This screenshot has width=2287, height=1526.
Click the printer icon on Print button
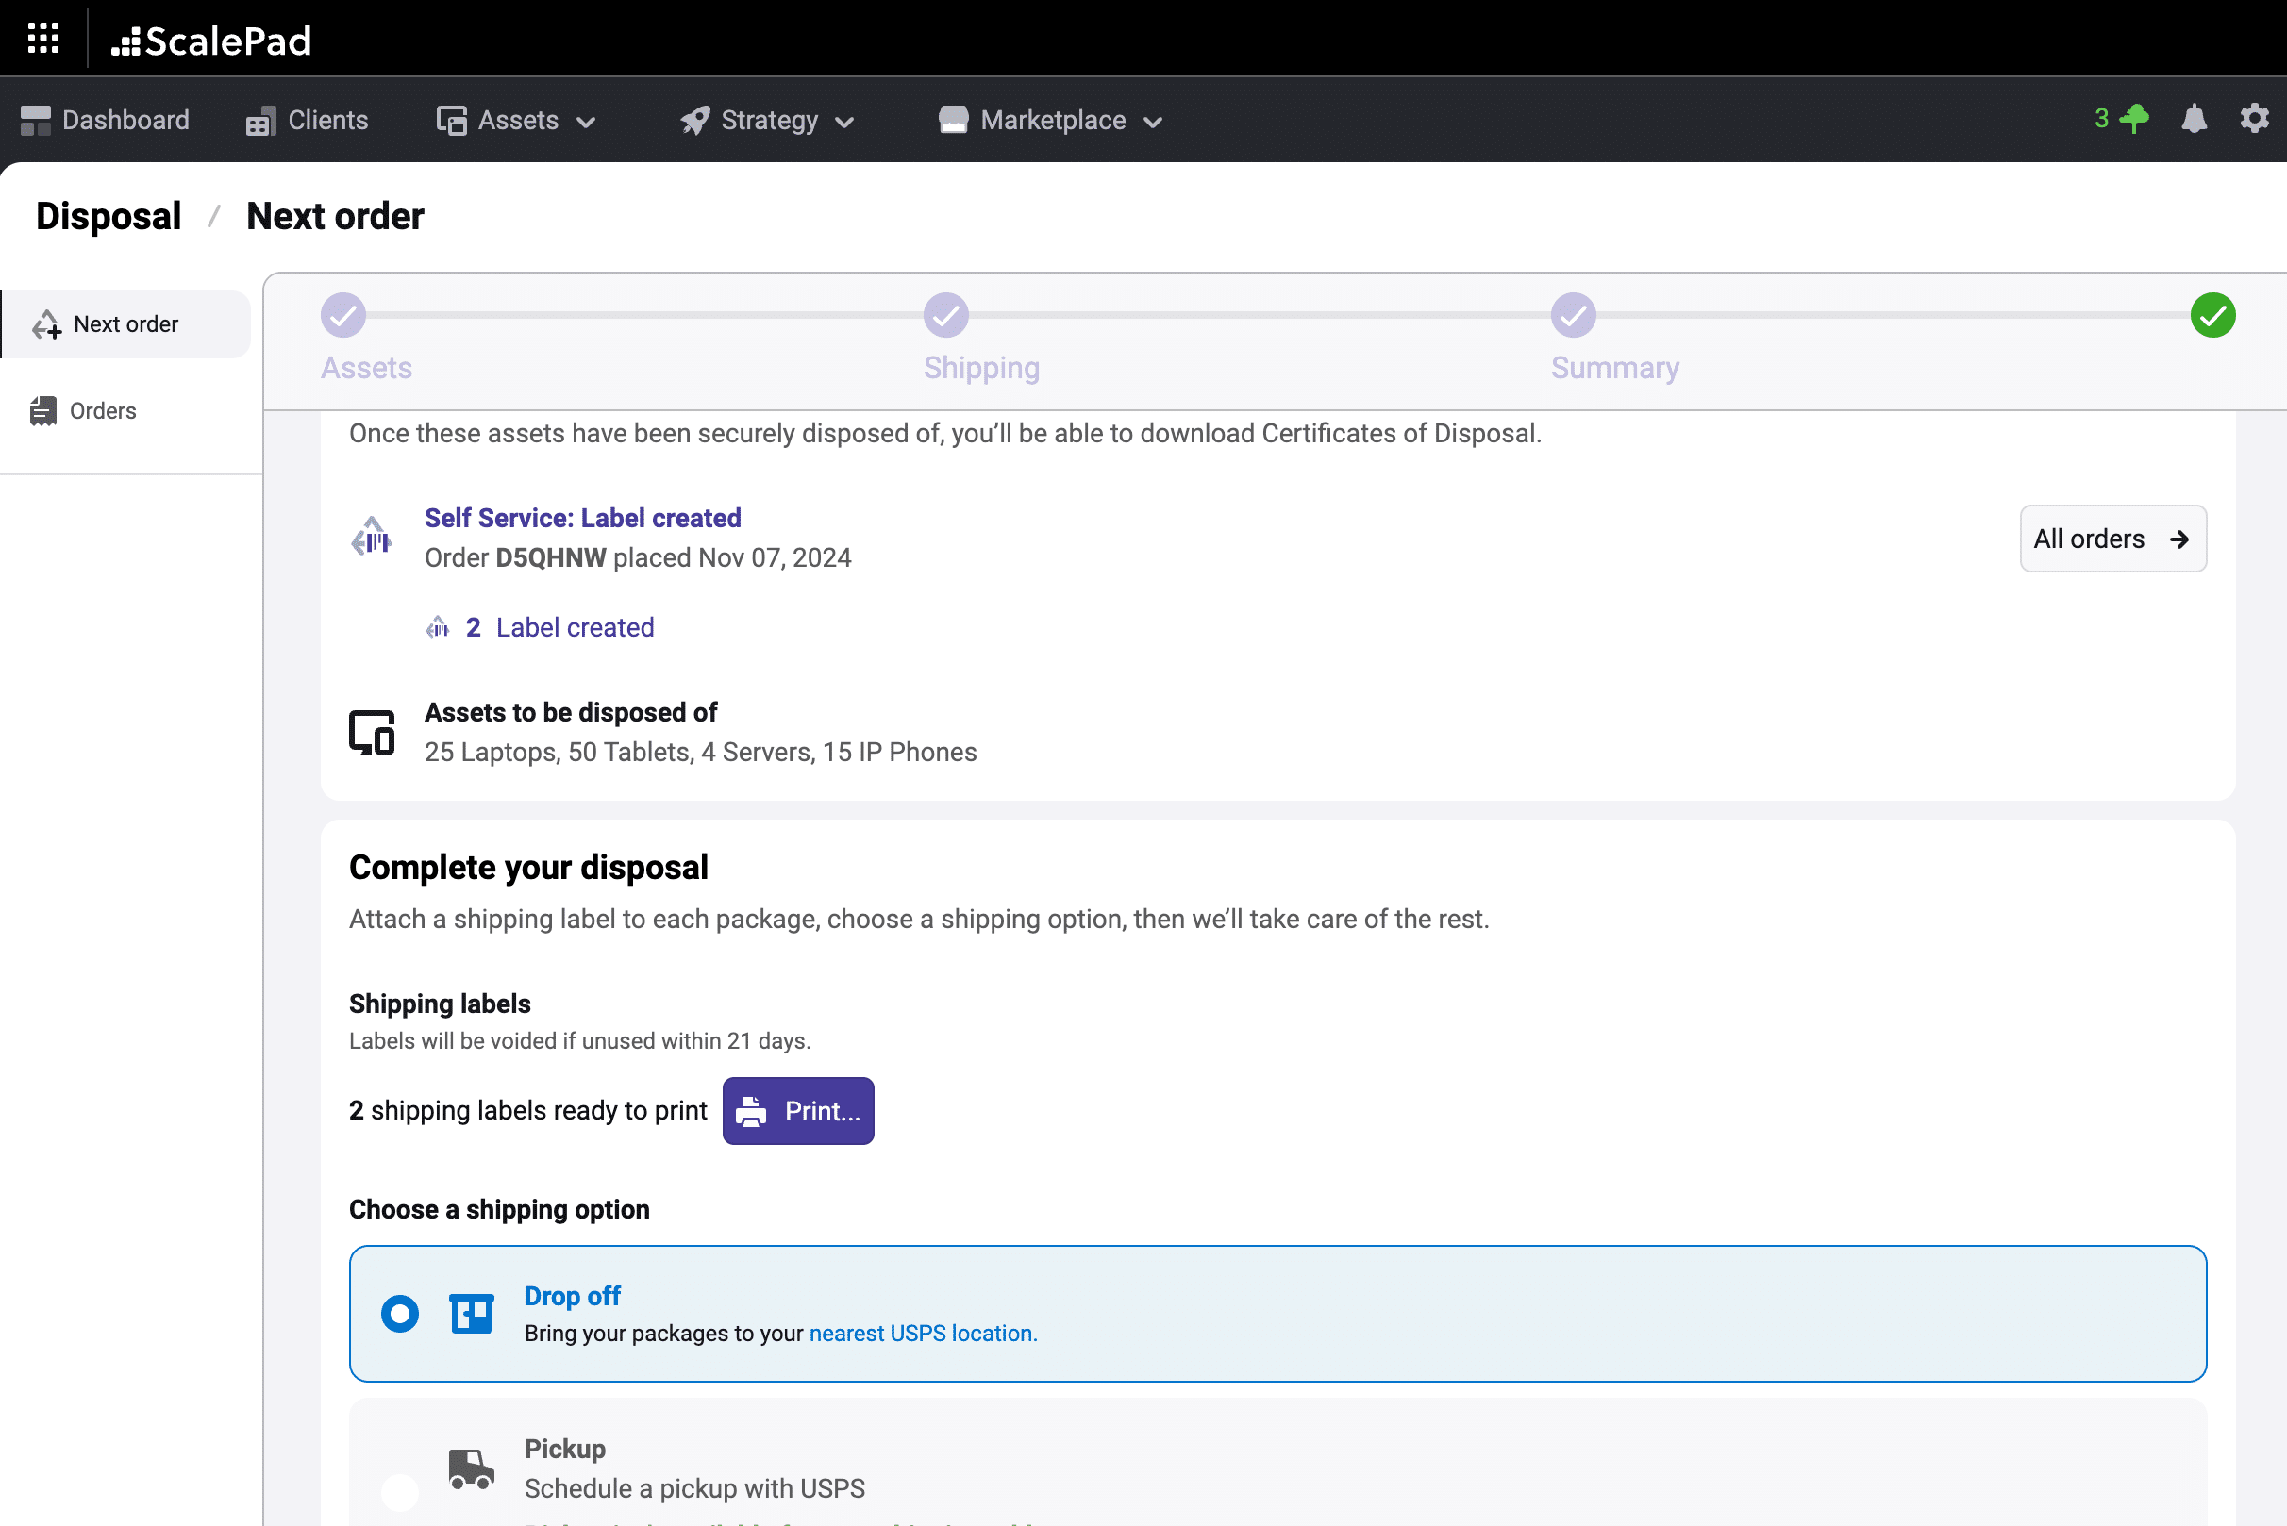tap(751, 1111)
